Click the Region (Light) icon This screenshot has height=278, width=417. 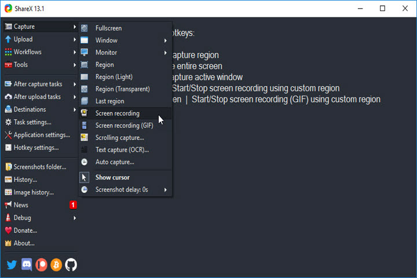click(85, 77)
